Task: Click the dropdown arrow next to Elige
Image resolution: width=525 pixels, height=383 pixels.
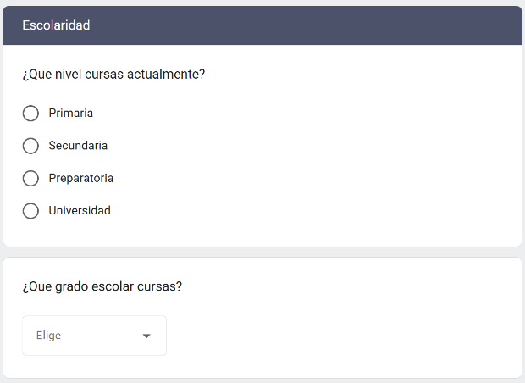Action: point(146,336)
